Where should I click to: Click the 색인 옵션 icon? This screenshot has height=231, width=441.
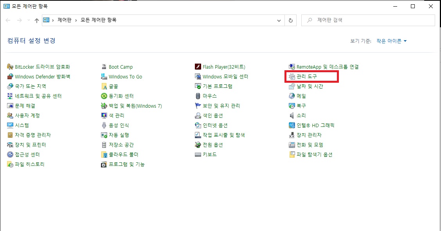coord(198,115)
